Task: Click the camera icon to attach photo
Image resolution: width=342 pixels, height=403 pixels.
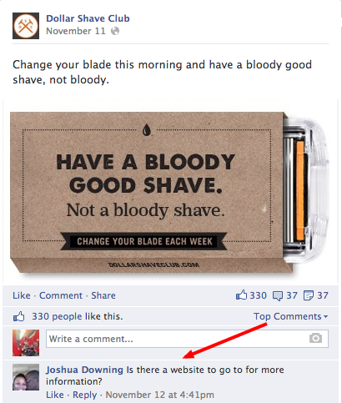Action: tap(315, 339)
